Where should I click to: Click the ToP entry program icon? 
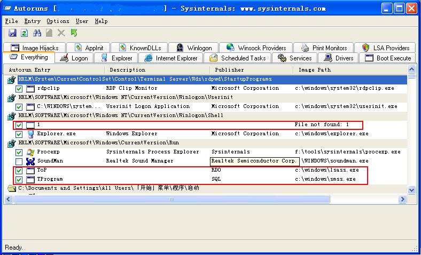(x=30, y=171)
